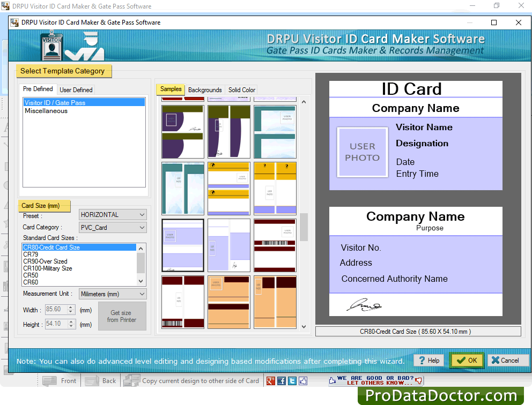532x405 pixels.
Task: Click the template gallery scroll up arrow
Action: tap(304, 102)
